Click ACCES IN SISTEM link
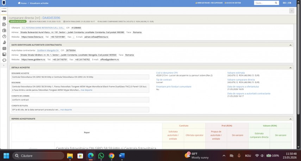Screen dimensions: 301x161 point(233,3)
